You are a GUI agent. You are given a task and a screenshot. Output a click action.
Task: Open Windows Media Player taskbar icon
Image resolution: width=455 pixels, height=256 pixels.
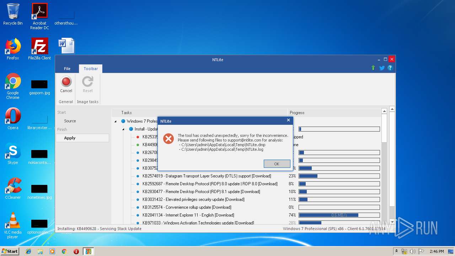[52, 251]
